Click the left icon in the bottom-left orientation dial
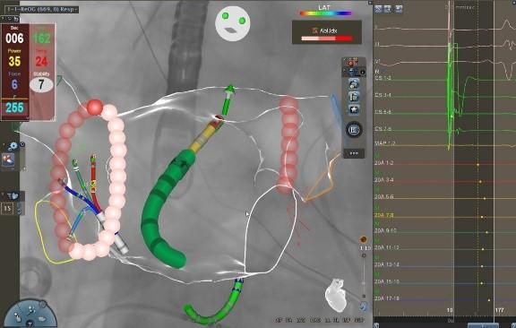Screen dimensions: 516x328 point(18,317)
